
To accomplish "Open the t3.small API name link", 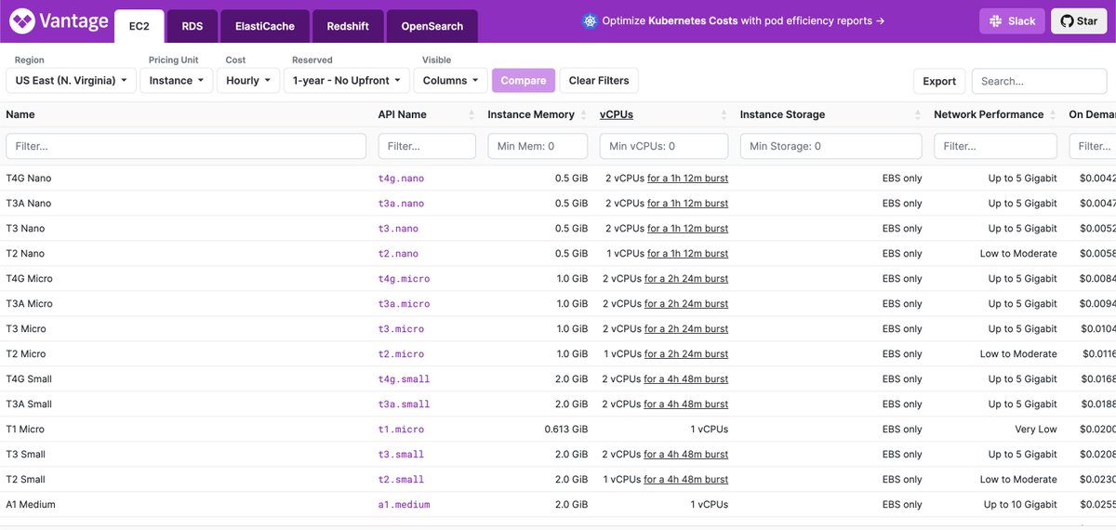I will pyautogui.click(x=401, y=455).
